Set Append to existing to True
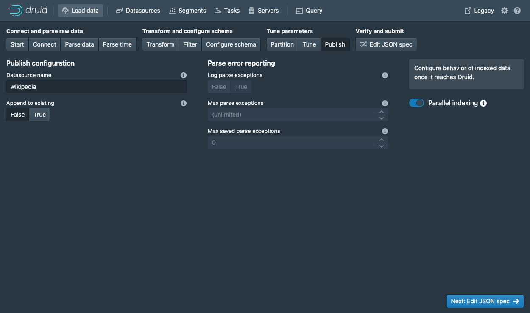This screenshot has width=530, height=313. tap(40, 115)
